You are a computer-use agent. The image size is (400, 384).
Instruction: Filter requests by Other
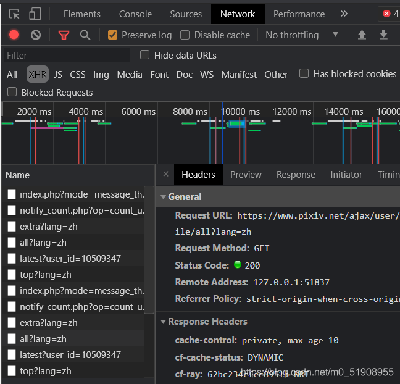[x=276, y=75]
